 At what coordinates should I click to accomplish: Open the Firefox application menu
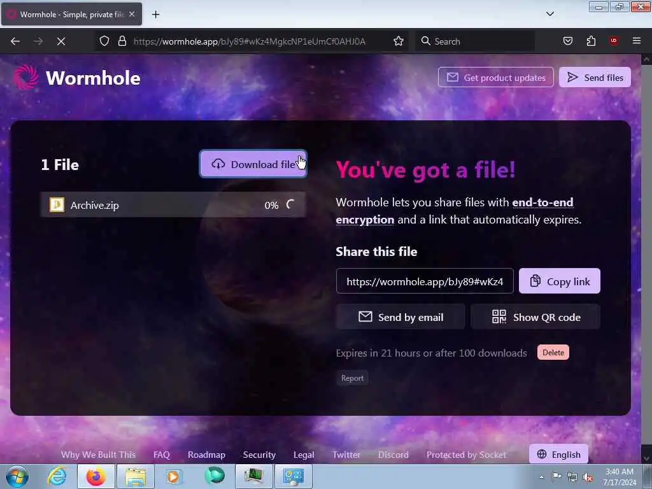(637, 41)
